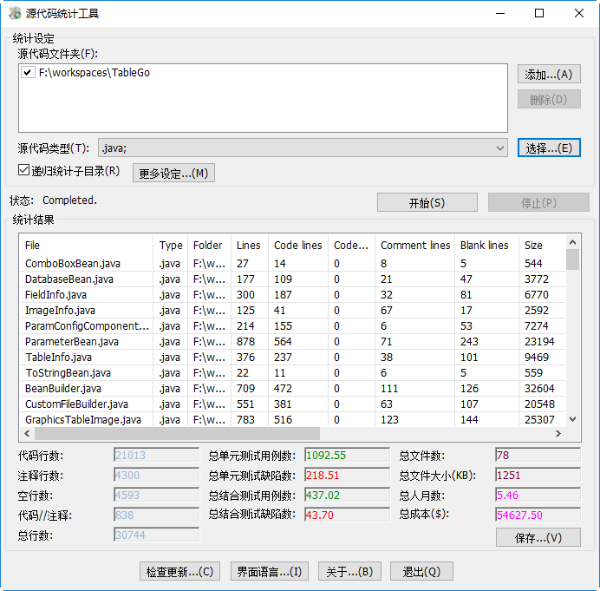600x591 pixels.
Task: Start counting with 开始(S) button
Action: [x=427, y=202]
